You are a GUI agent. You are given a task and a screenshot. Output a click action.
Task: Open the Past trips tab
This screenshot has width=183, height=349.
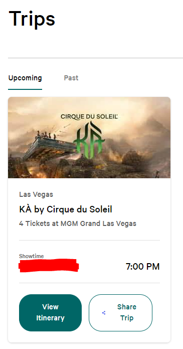click(71, 78)
